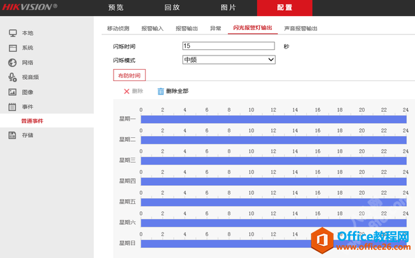Click the HIKVISION logo
415x258 pixels.
coord(29,7)
